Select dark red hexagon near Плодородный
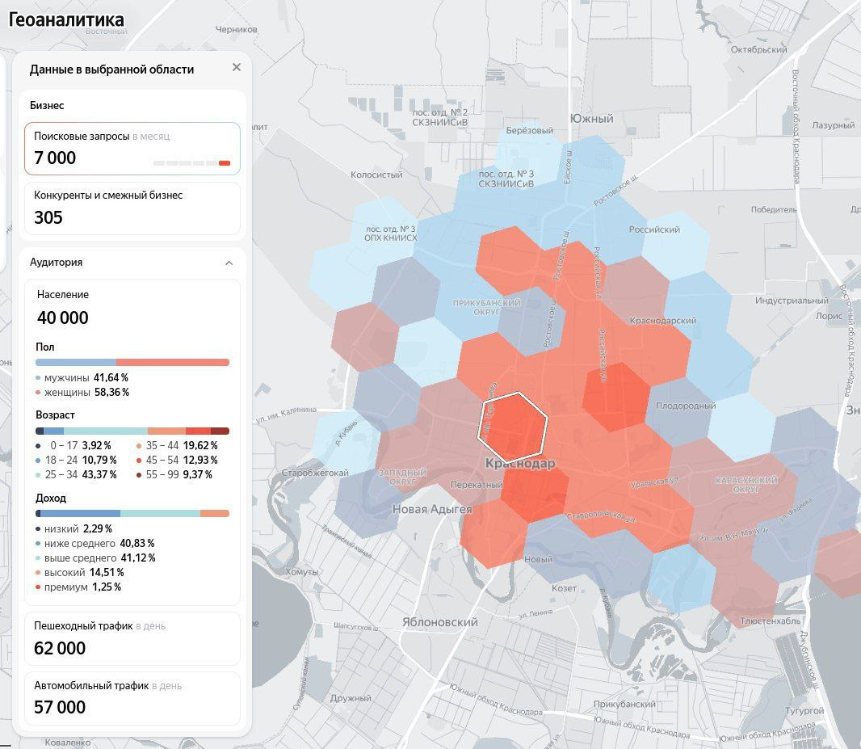The image size is (861, 749). (615, 397)
